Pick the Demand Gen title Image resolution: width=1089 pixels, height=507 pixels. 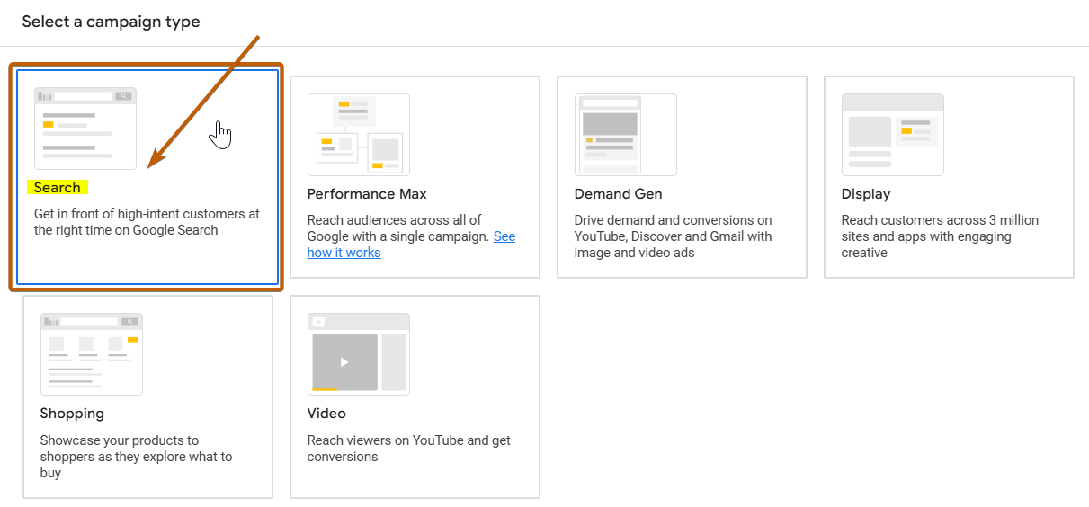[618, 194]
